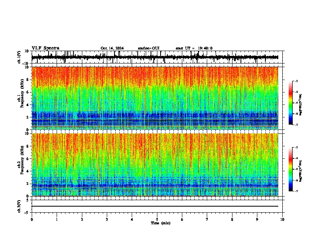Click the ch.1(V) waveform axis label

pos(19,57)
